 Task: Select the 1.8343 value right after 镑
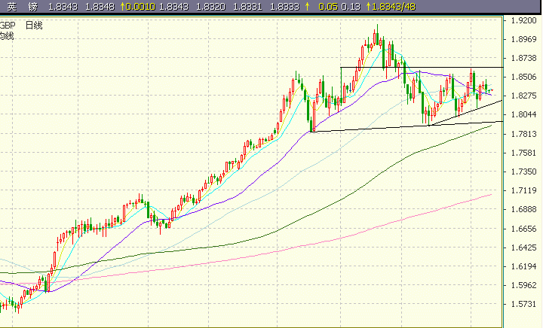coord(63,7)
